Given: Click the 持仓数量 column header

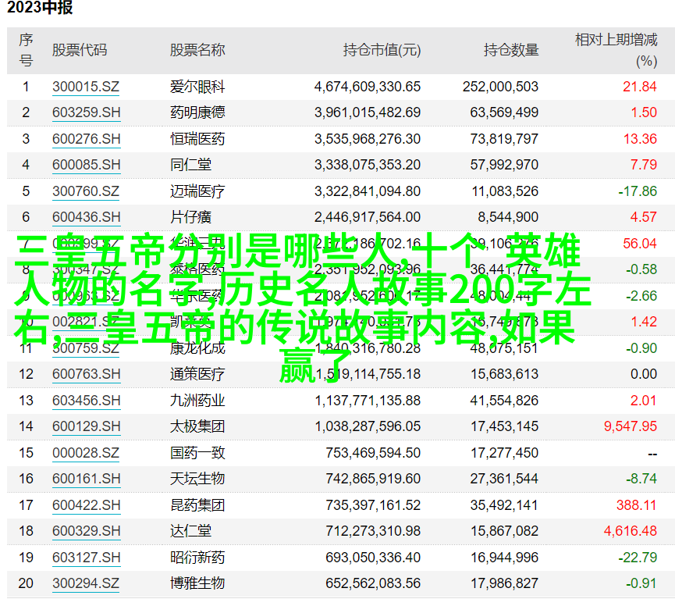Looking at the screenshot, I should (511, 51).
